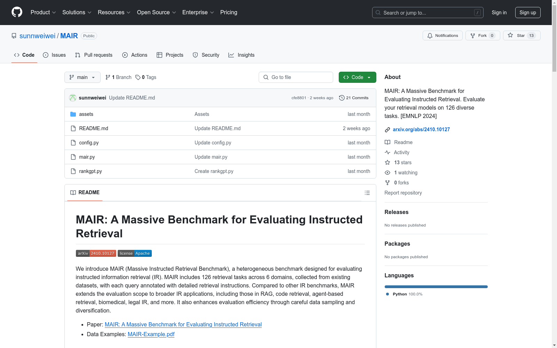Star the MAIR repository
Image resolution: width=557 pixels, height=348 pixels.
(x=521, y=35)
